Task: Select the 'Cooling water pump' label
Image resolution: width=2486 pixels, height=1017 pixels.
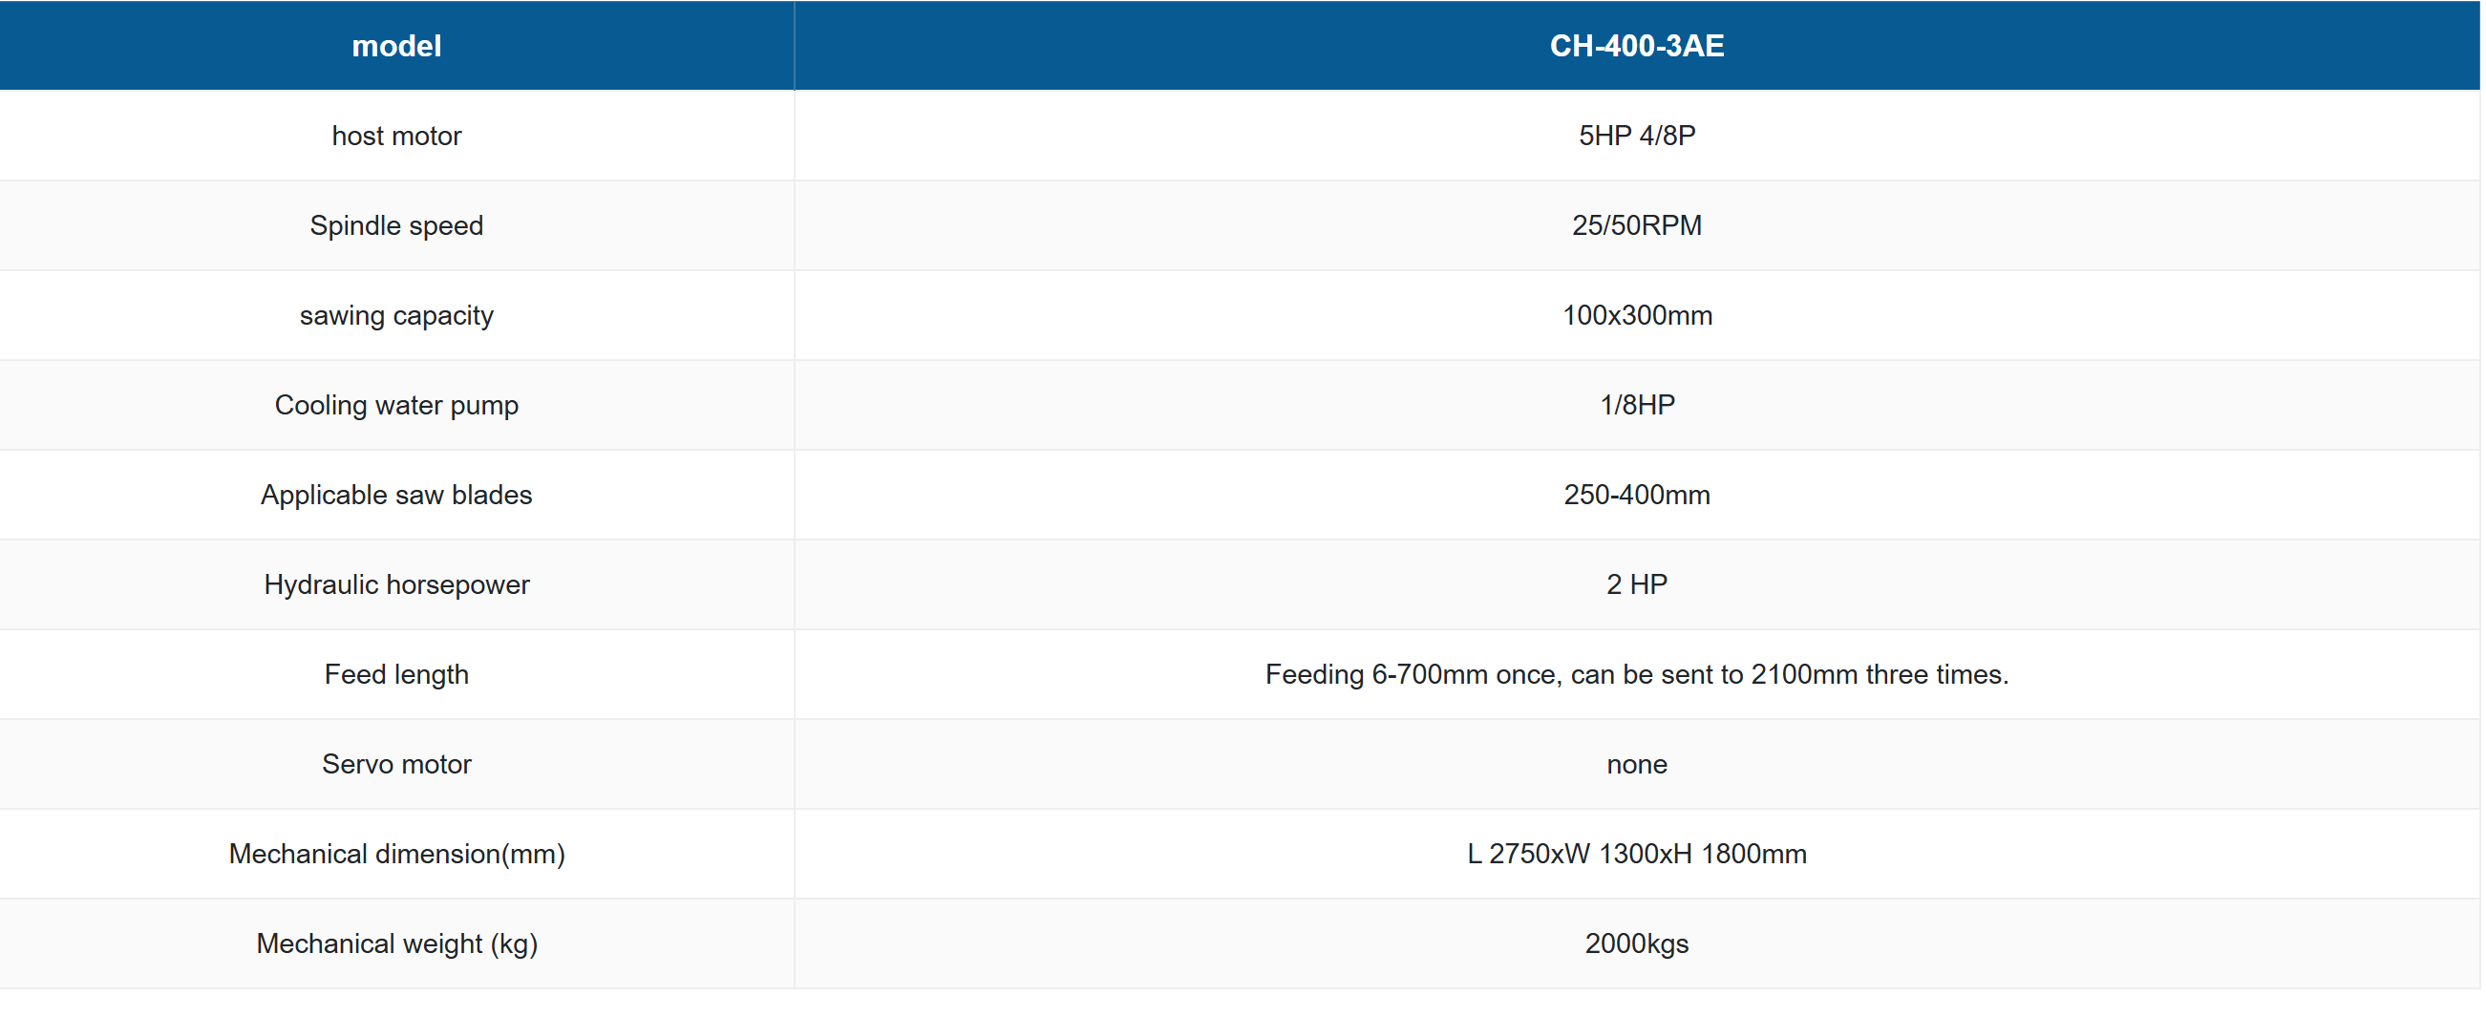Action: [x=395, y=404]
